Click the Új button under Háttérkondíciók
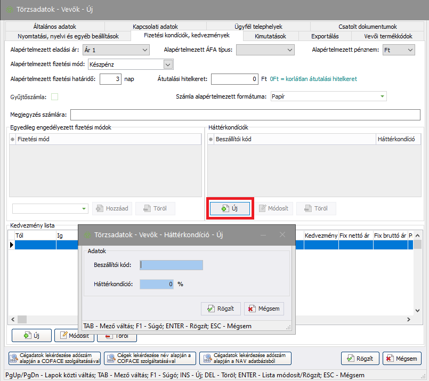Screen dimensions: 429x381 click(230, 209)
